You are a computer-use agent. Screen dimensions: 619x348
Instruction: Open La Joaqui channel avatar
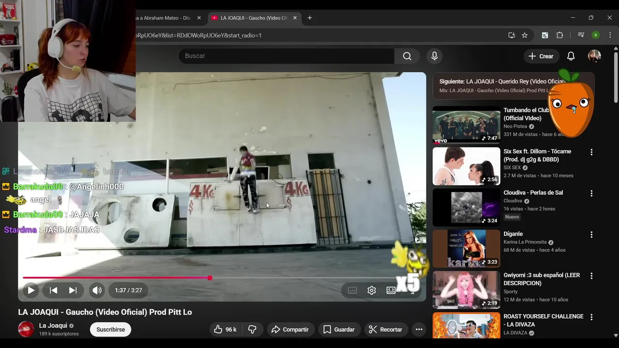click(x=26, y=329)
